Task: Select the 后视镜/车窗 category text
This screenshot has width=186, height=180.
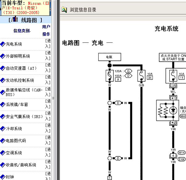Action: (x=17, y=104)
